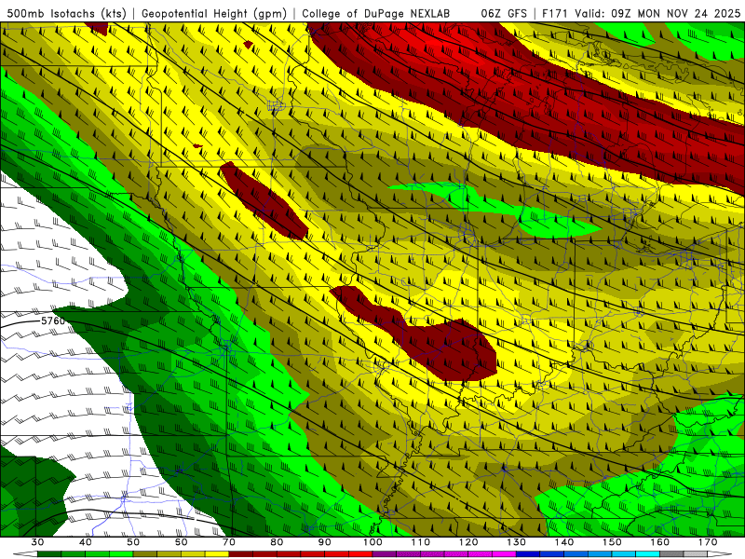Viewport: 745px width, 559px height.
Task: Click the 110 label on the color scale
Action: (421, 542)
